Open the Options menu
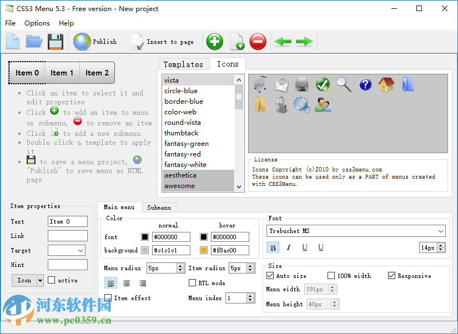Screen dimensions: 458x334 [x=37, y=23]
